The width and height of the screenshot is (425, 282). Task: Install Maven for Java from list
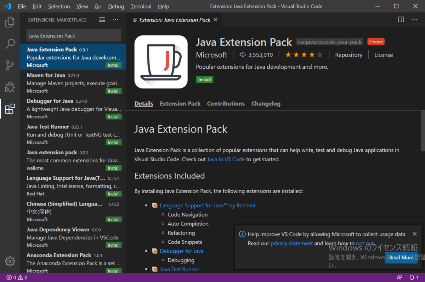tap(114, 91)
